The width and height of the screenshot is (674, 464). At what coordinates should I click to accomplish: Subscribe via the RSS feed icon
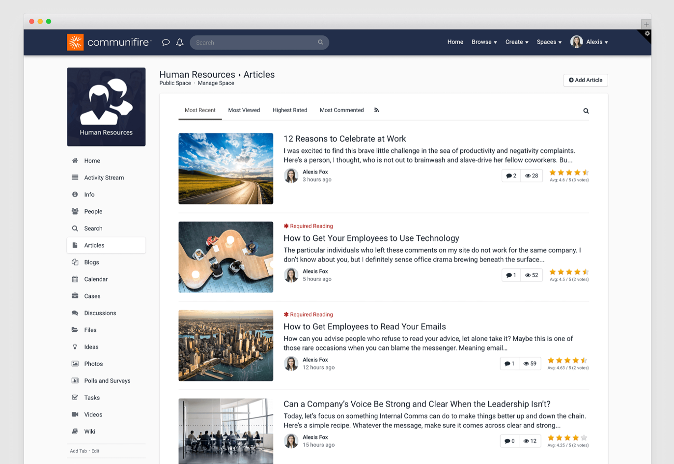376,110
